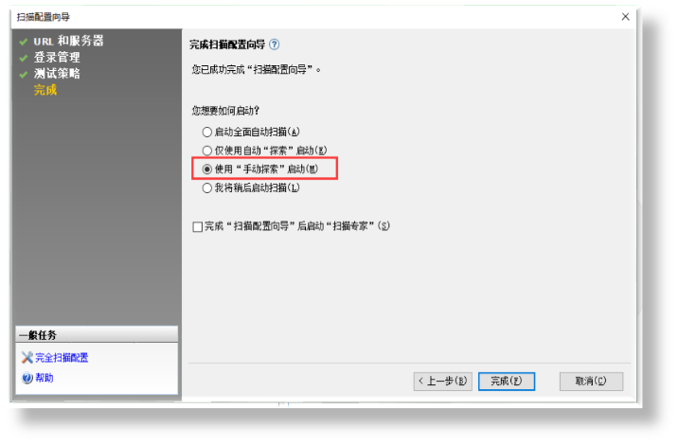Screen dimensions: 679x445
Task: Open the 测试策略 step
Action: click(x=57, y=74)
